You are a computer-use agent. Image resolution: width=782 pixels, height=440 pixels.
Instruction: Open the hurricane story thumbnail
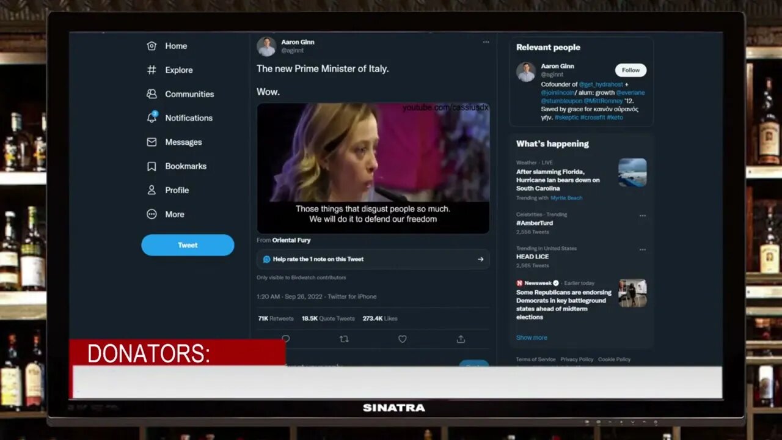pyautogui.click(x=632, y=173)
